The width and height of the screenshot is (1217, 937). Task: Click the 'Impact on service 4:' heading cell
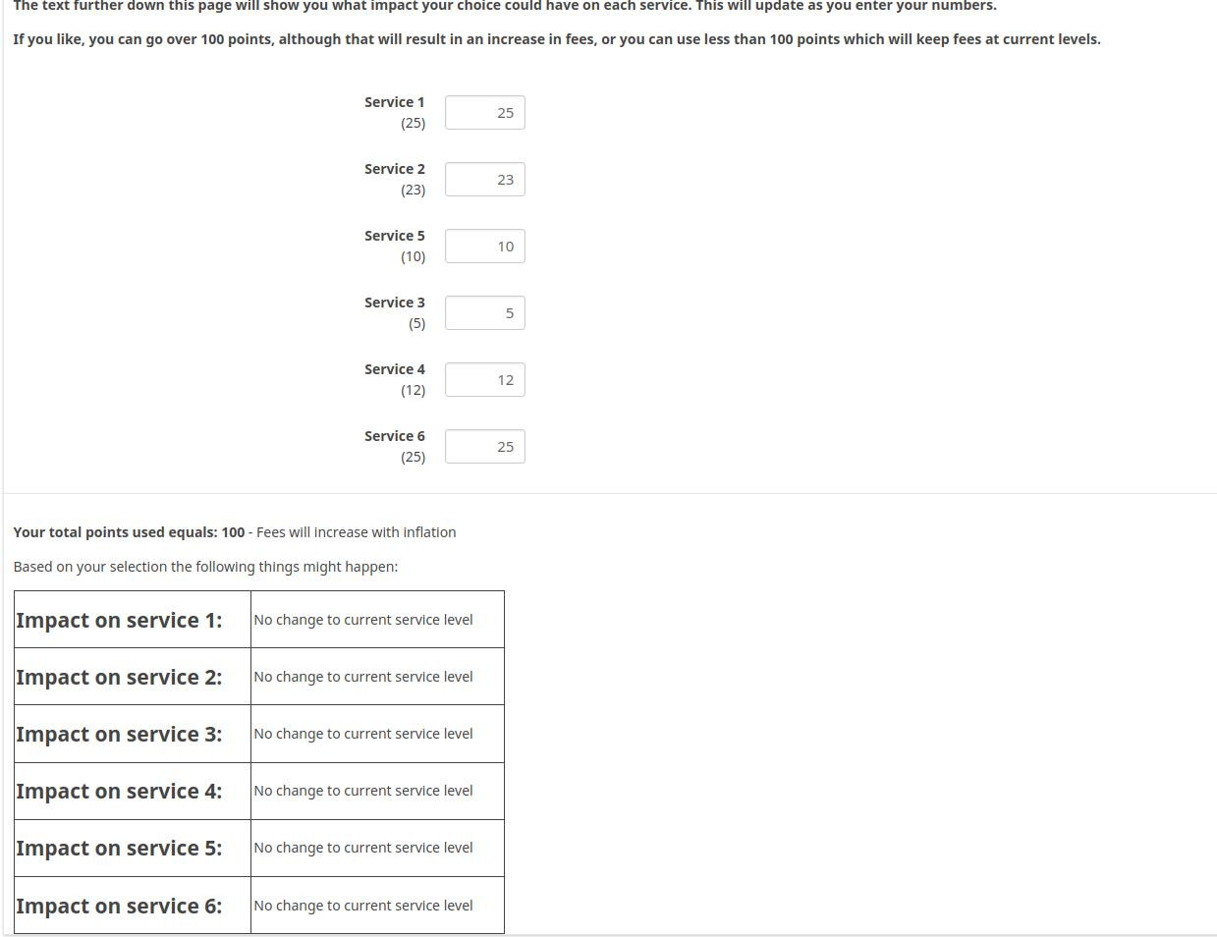tap(120, 792)
